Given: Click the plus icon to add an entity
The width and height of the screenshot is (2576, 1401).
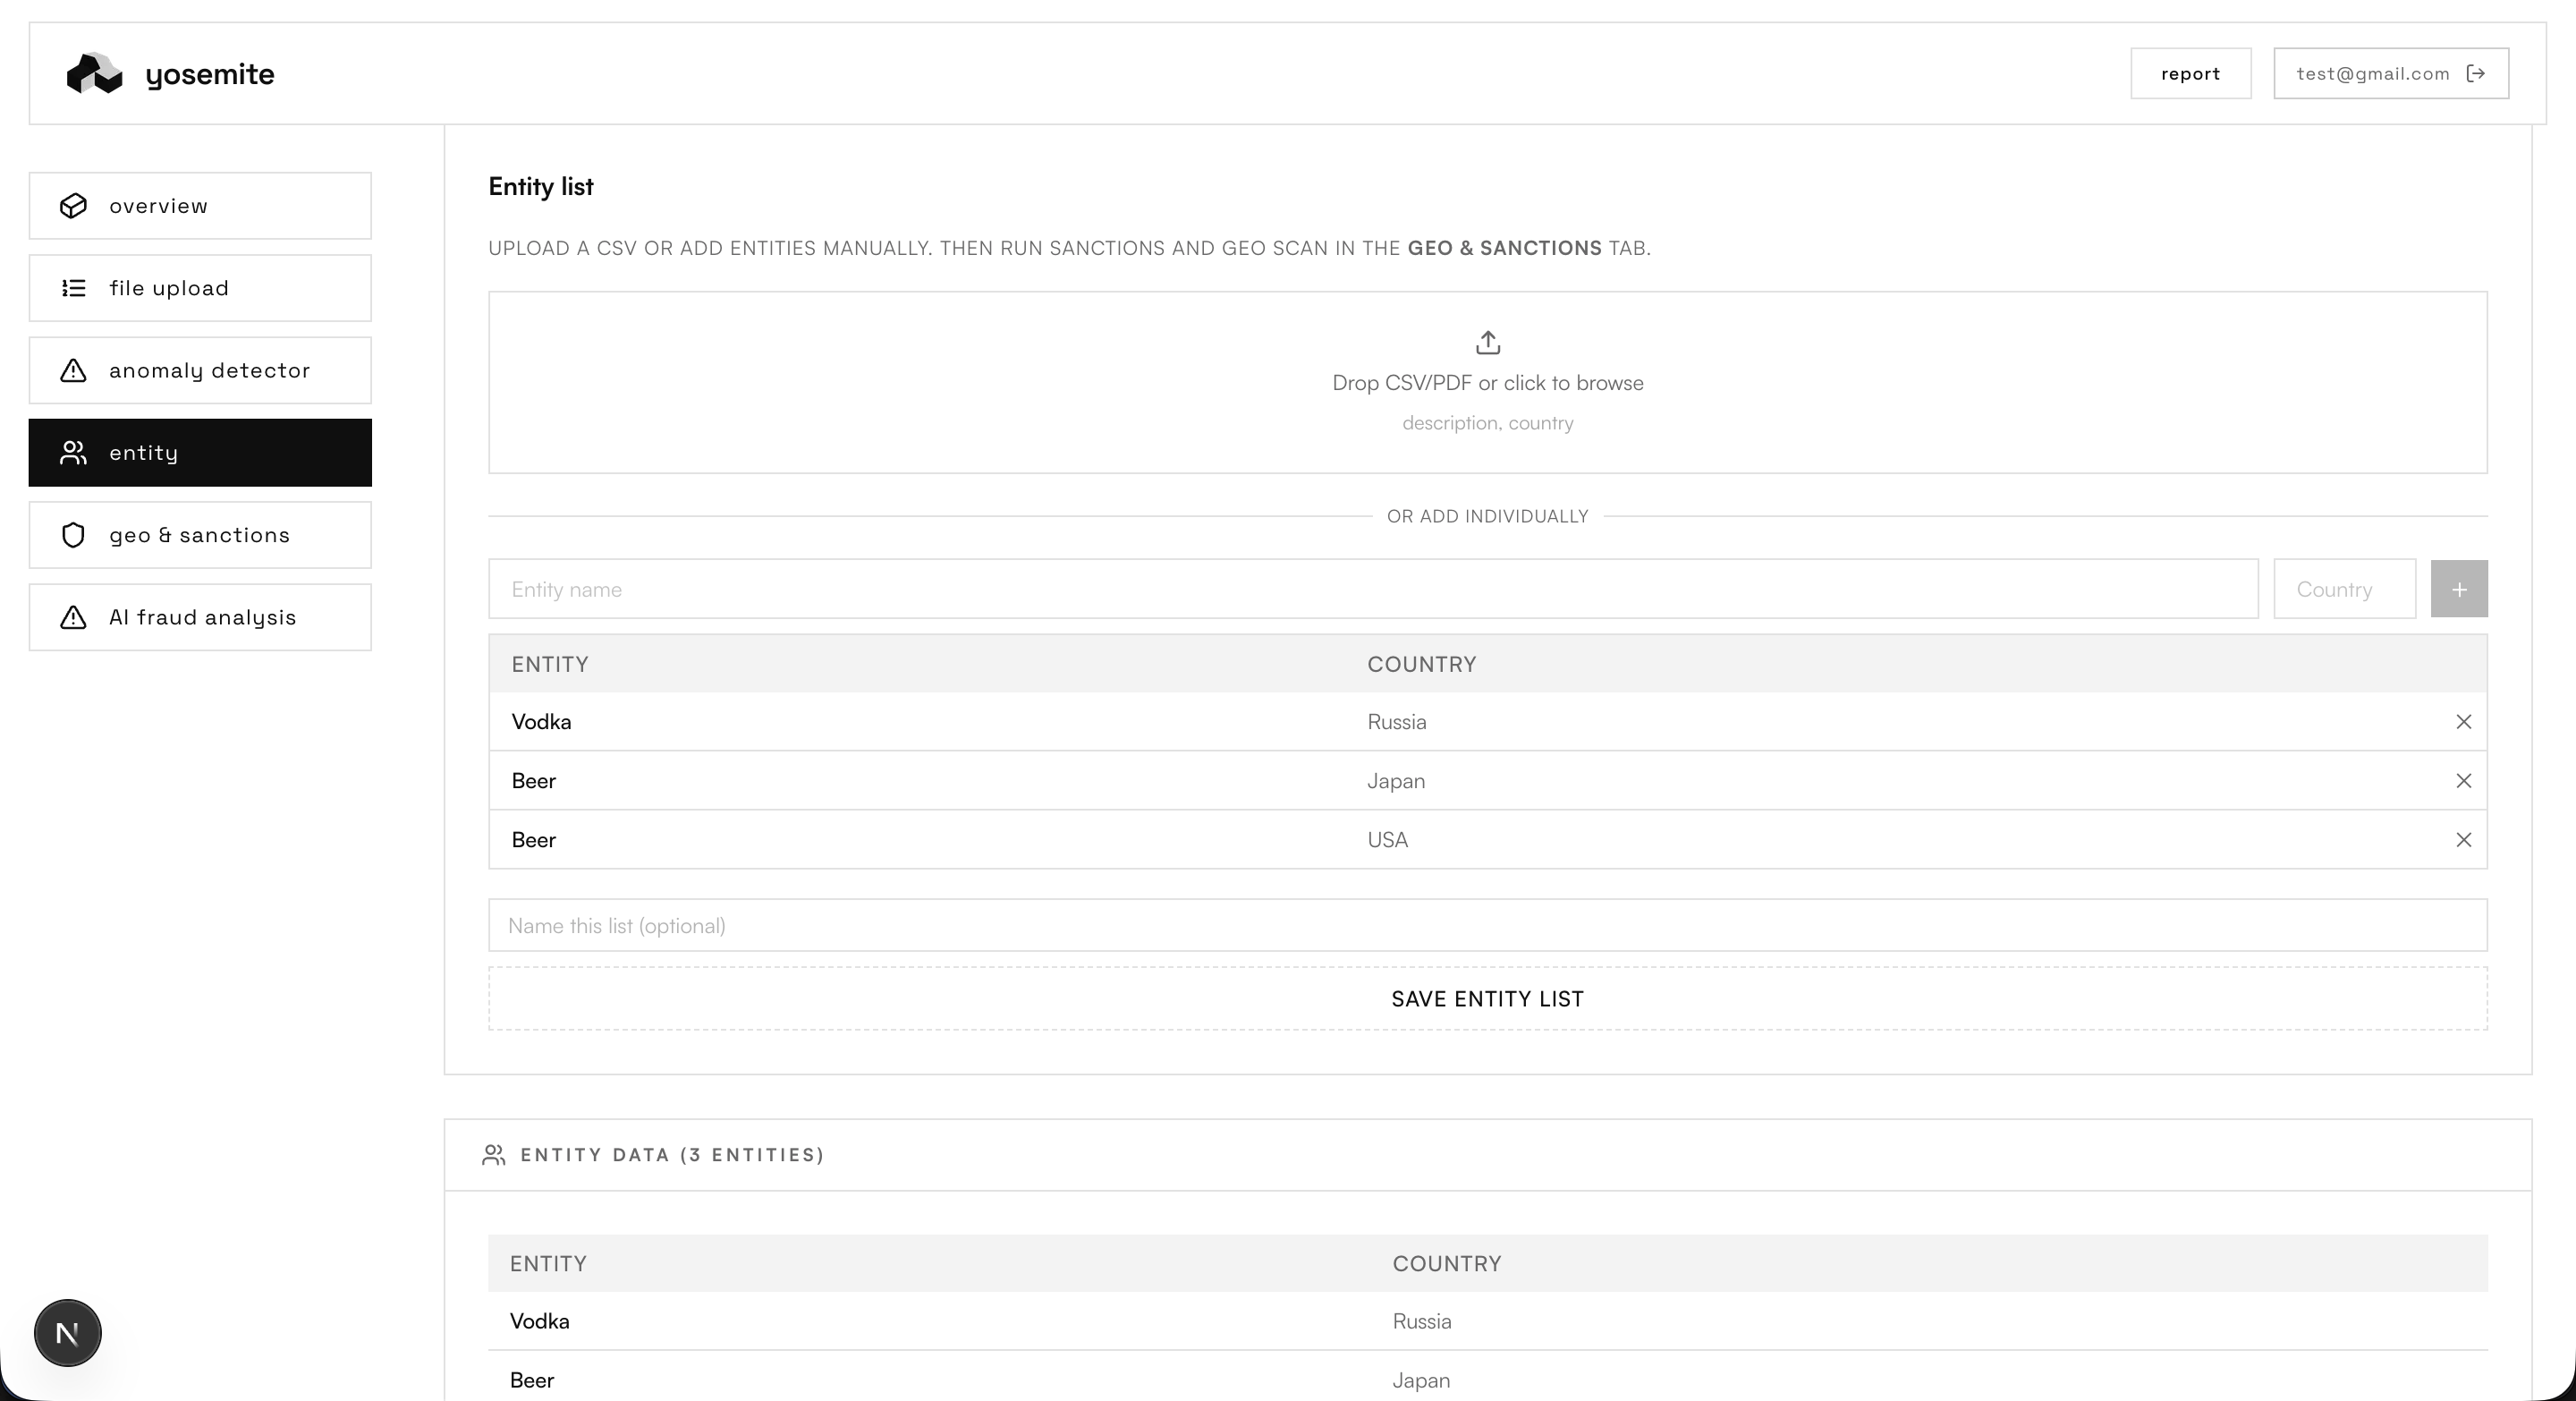Looking at the screenshot, I should [x=2458, y=589].
